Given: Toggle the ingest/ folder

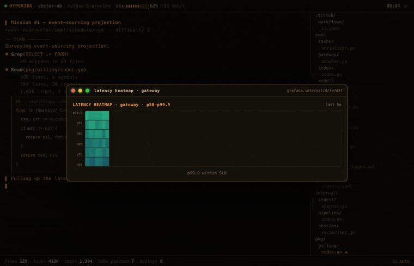Looking at the screenshot, I should pyautogui.click(x=327, y=199).
